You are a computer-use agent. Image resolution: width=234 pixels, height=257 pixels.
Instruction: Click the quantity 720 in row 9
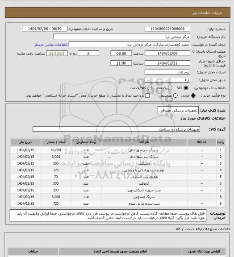56,203
